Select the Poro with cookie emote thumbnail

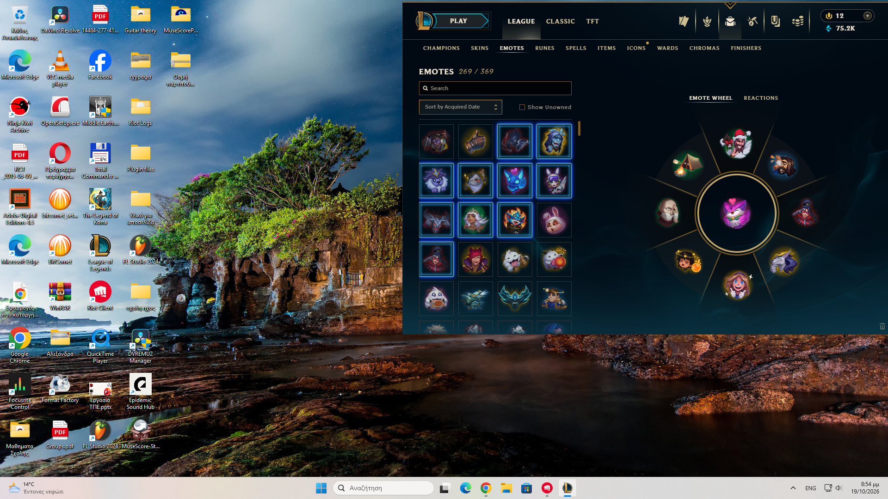pos(436,298)
